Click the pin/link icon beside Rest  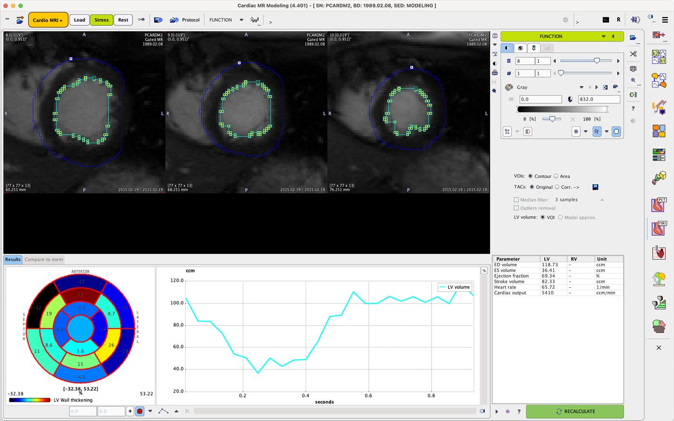(141, 20)
